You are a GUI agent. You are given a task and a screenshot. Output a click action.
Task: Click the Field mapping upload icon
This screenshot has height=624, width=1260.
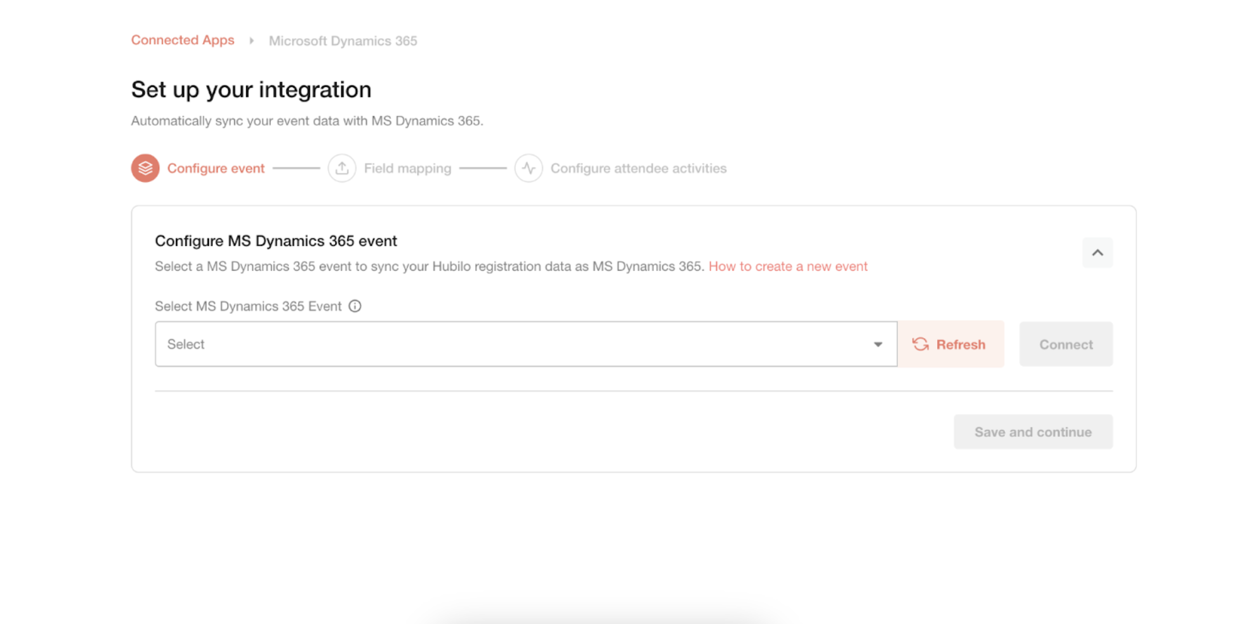click(342, 168)
